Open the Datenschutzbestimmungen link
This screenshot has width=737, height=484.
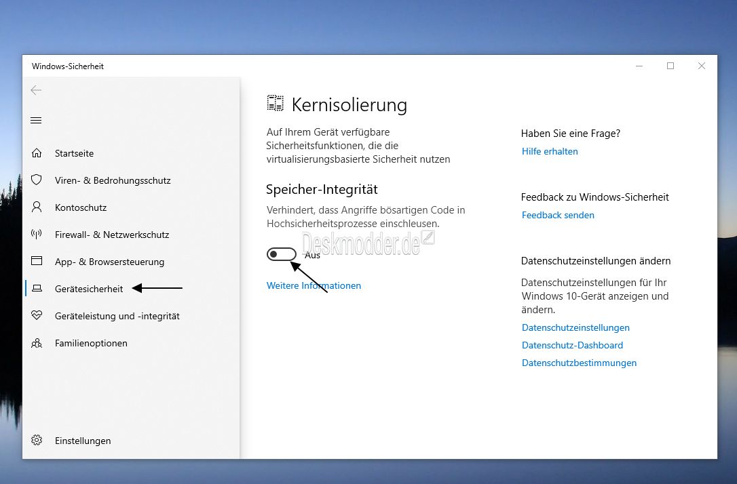579,363
